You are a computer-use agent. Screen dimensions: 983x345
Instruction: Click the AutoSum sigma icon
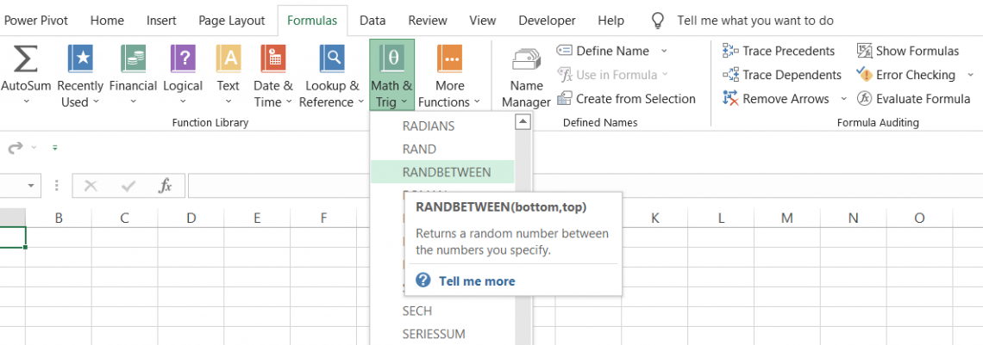(25, 59)
